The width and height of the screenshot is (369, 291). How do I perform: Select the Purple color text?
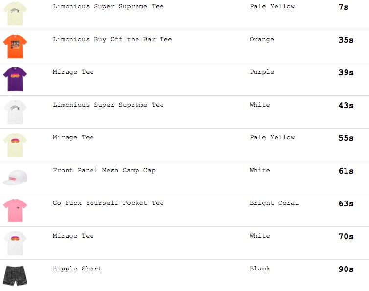coord(262,72)
